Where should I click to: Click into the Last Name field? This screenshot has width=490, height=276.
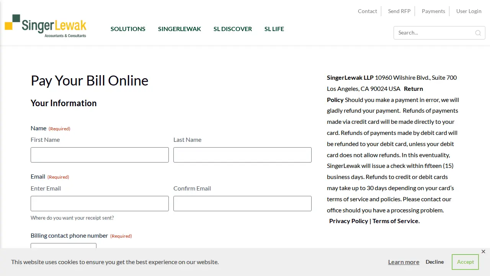tap(242, 155)
